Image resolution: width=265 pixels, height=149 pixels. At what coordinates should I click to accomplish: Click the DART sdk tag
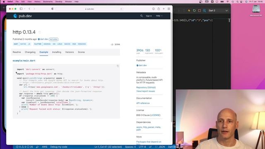[x=16, y=44]
